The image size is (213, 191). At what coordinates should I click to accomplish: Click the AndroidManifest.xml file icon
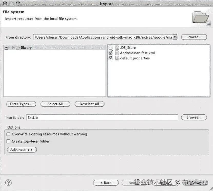(117, 53)
